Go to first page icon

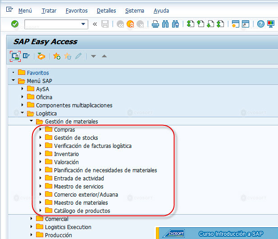191,24
